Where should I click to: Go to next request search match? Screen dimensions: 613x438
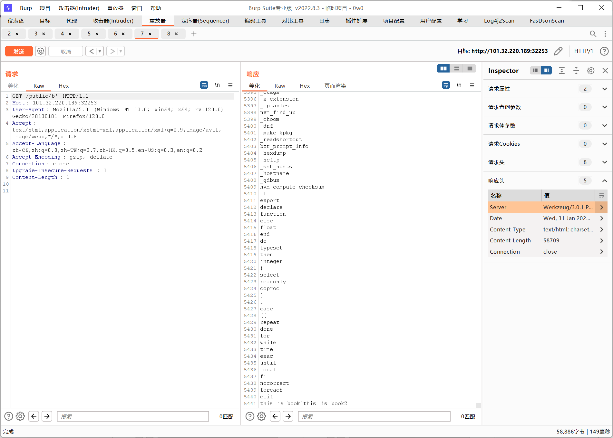click(47, 416)
